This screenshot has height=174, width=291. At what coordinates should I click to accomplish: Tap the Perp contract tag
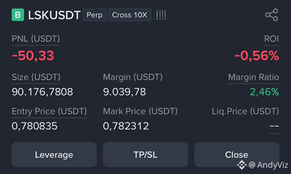tap(94, 15)
